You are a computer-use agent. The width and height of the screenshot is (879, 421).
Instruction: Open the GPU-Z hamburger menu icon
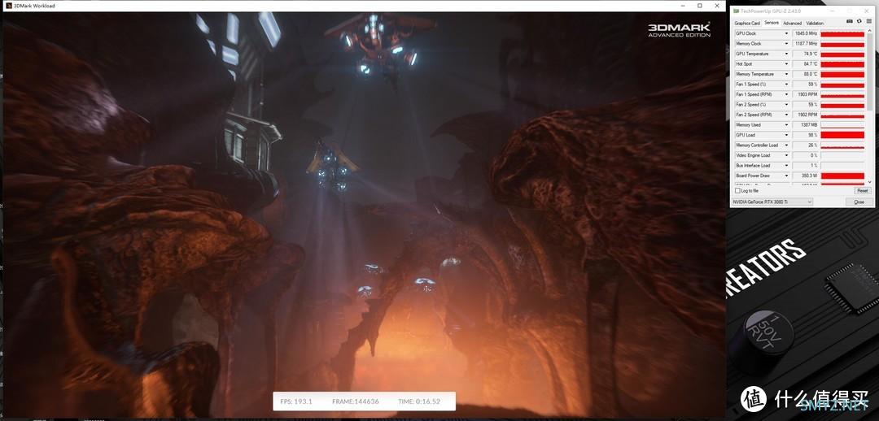[x=869, y=20]
